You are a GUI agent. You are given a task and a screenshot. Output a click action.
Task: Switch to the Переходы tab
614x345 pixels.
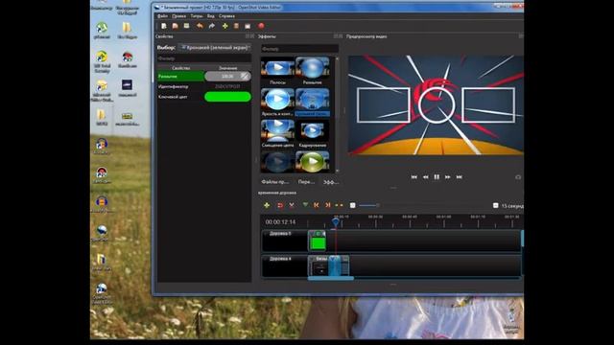pos(306,182)
